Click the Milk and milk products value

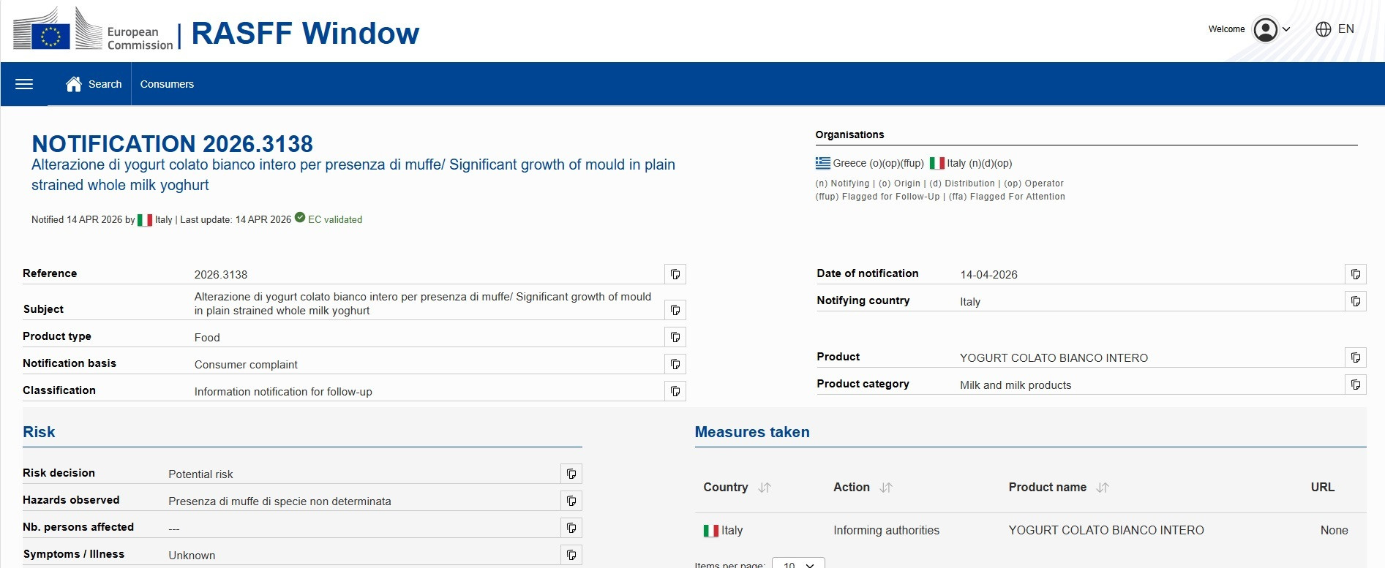pyautogui.click(x=1016, y=385)
